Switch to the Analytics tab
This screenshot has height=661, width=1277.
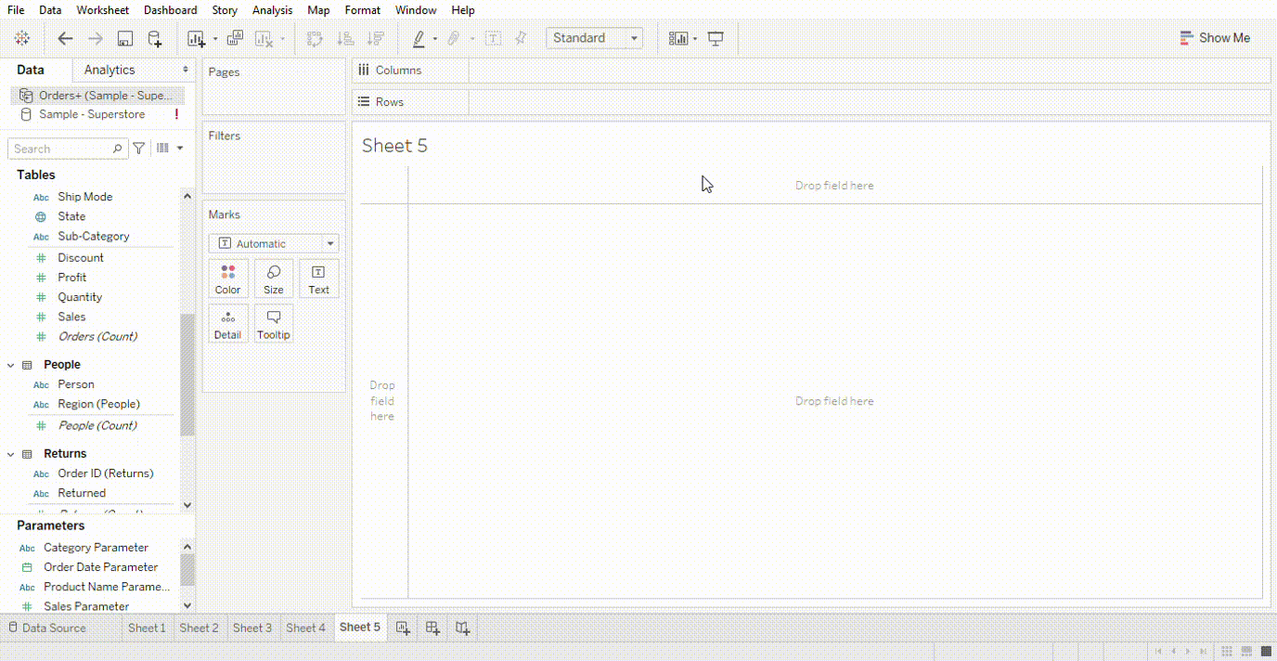[110, 70]
